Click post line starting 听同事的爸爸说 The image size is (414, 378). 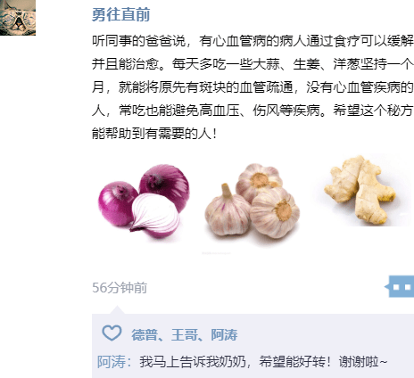[x=253, y=41]
